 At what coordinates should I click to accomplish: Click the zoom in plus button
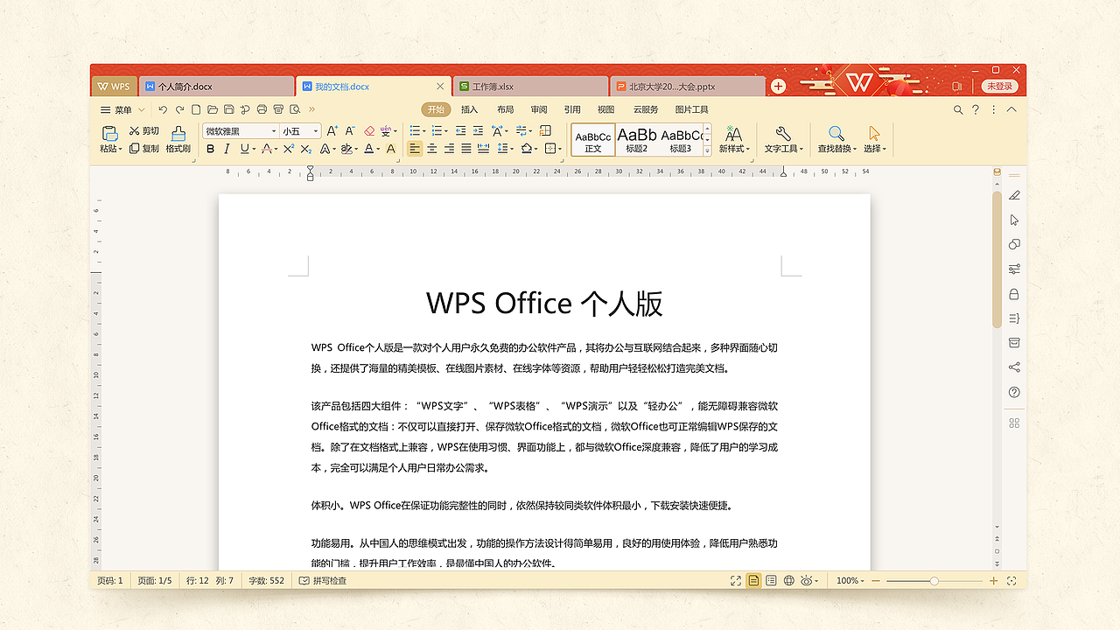(993, 581)
